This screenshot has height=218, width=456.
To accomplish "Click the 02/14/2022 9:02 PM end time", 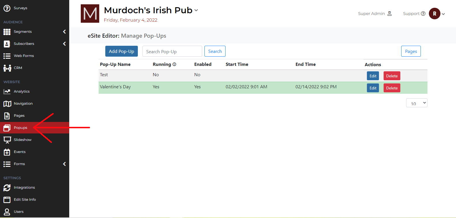I will 316,87.
